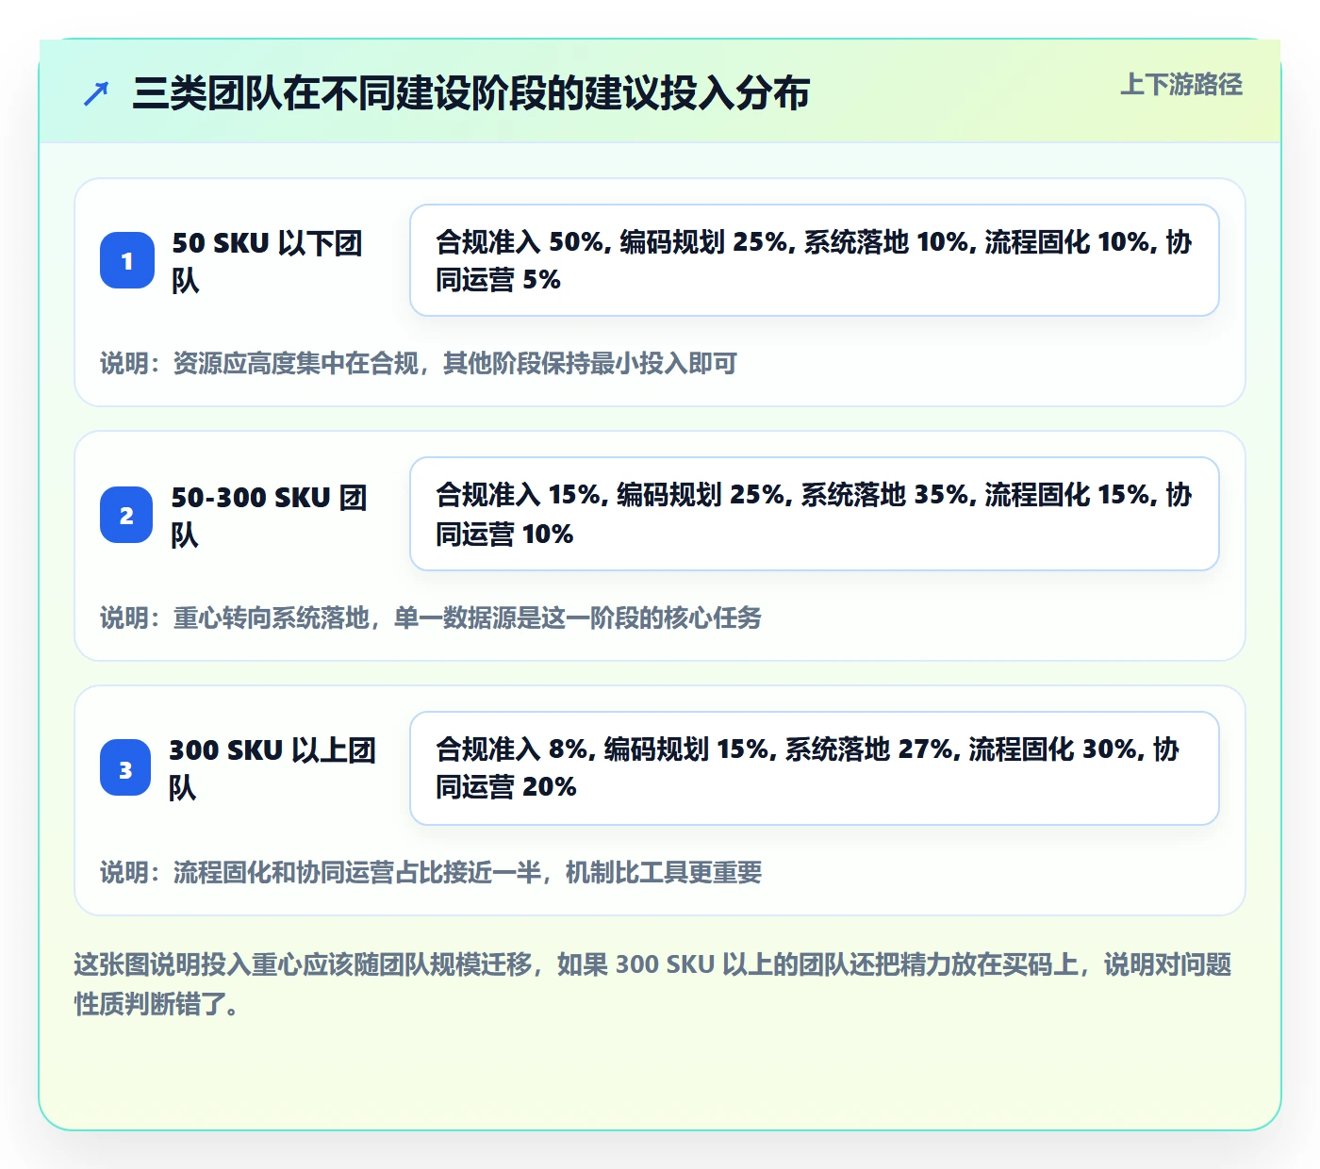Image resolution: width=1320 pixels, height=1169 pixels.
Task: Click the number 3 badge icon
Action: (125, 768)
